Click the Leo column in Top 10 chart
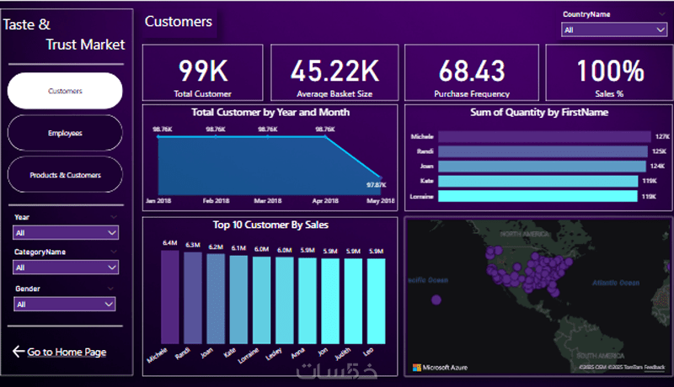The height and width of the screenshot is (387, 674). coord(376,301)
